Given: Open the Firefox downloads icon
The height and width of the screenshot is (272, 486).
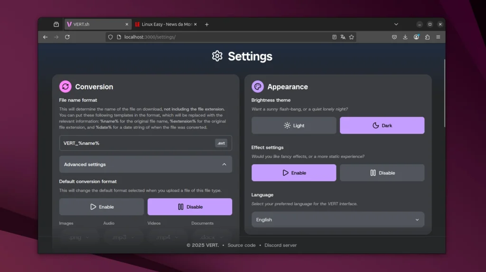Looking at the screenshot, I should 405,37.
